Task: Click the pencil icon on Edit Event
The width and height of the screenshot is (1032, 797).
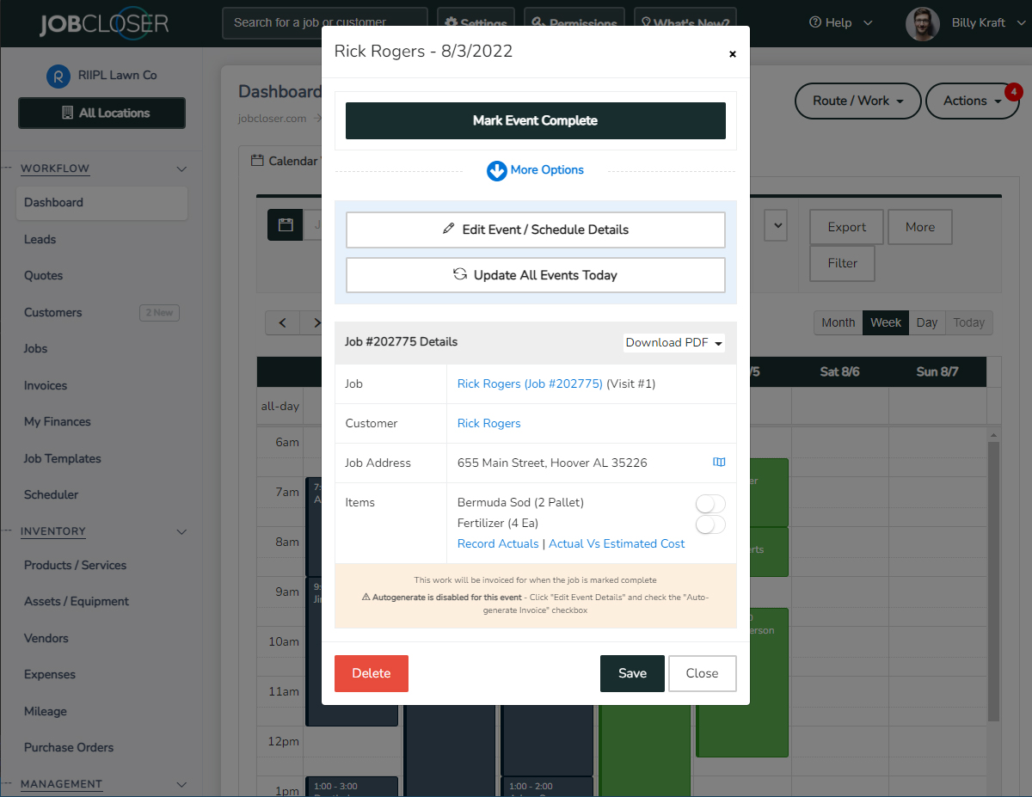Action: point(448,229)
